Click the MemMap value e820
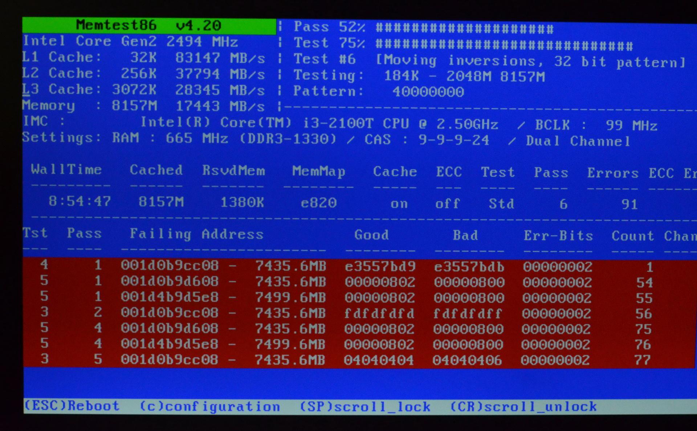Screen dimensions: 697x431 (319, 203)
